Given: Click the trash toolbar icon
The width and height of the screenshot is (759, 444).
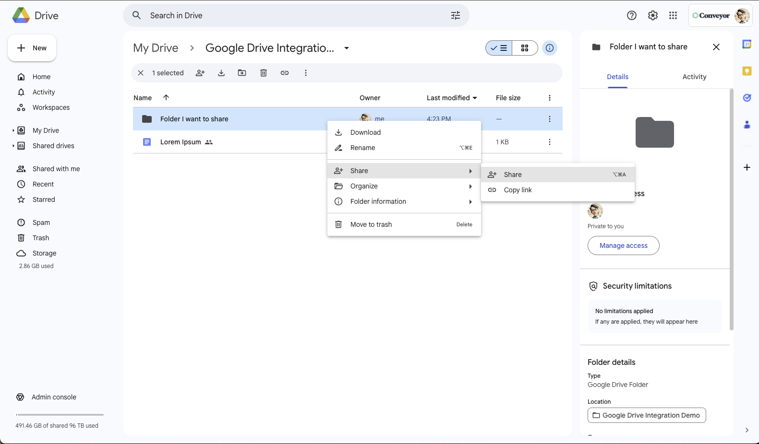Looking at the screenshot, I should click(264, 73).
